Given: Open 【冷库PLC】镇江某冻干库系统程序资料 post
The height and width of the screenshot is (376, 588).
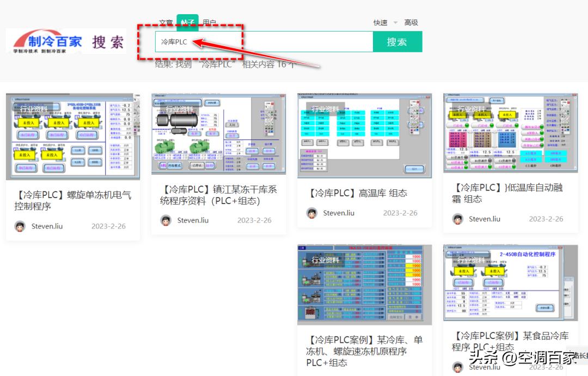Looking at the screenshot, I should 217,195.
